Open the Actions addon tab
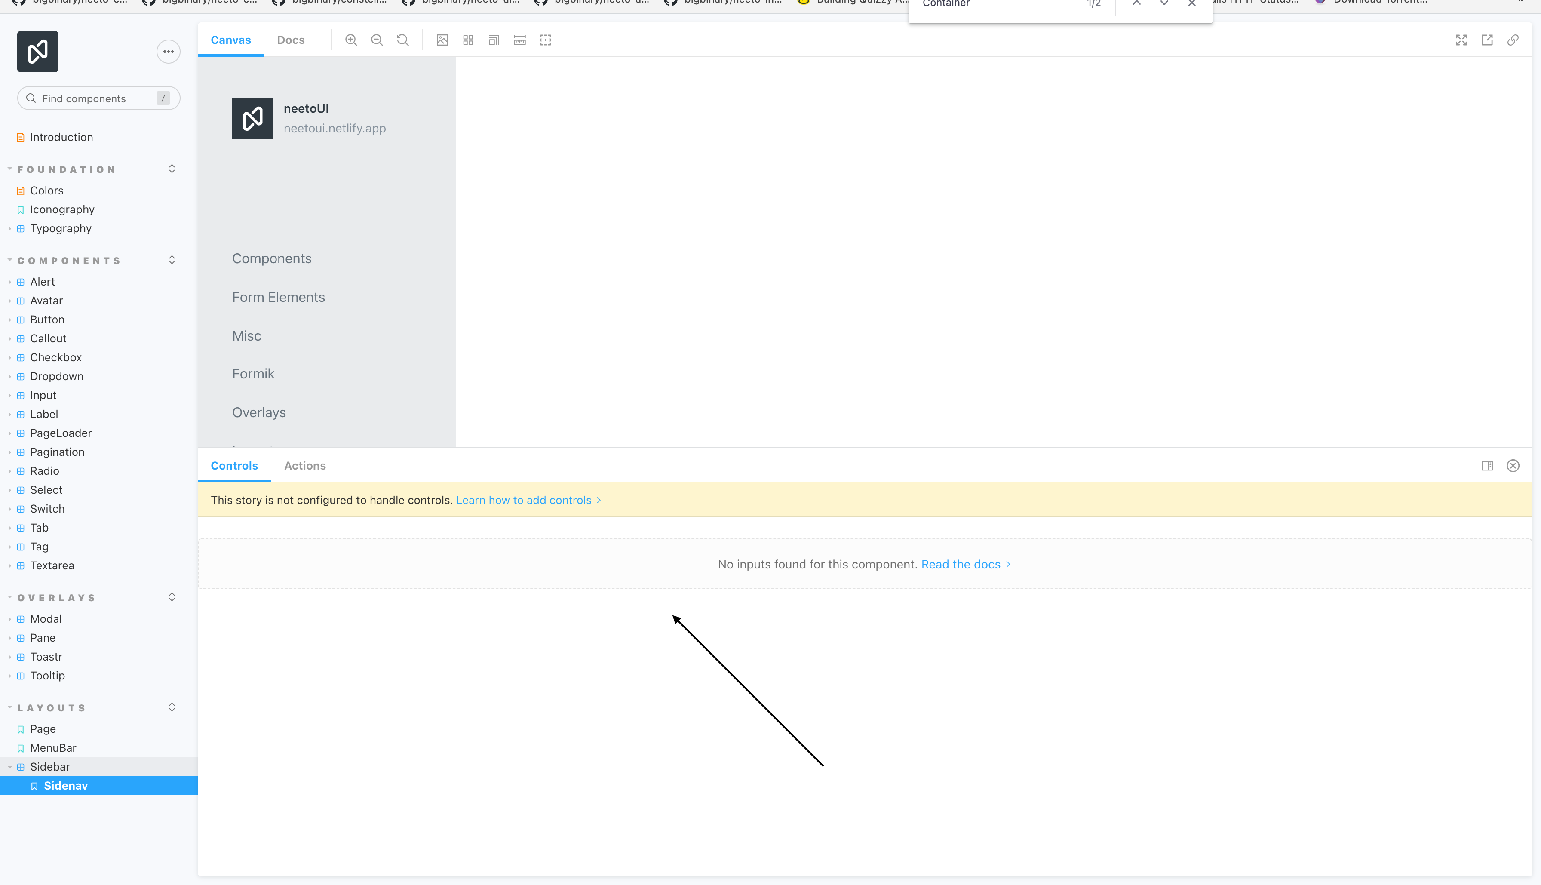Image resolution: width=1541 pixels, height=885 pixels. pos(304,466)
